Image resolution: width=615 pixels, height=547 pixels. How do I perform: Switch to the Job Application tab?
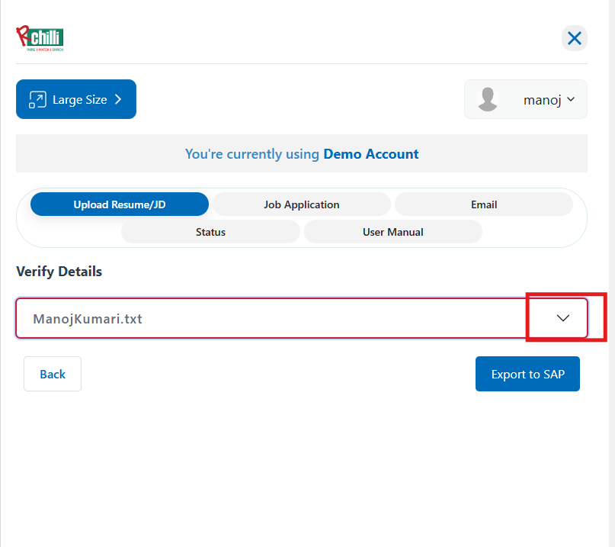[301, 204]
